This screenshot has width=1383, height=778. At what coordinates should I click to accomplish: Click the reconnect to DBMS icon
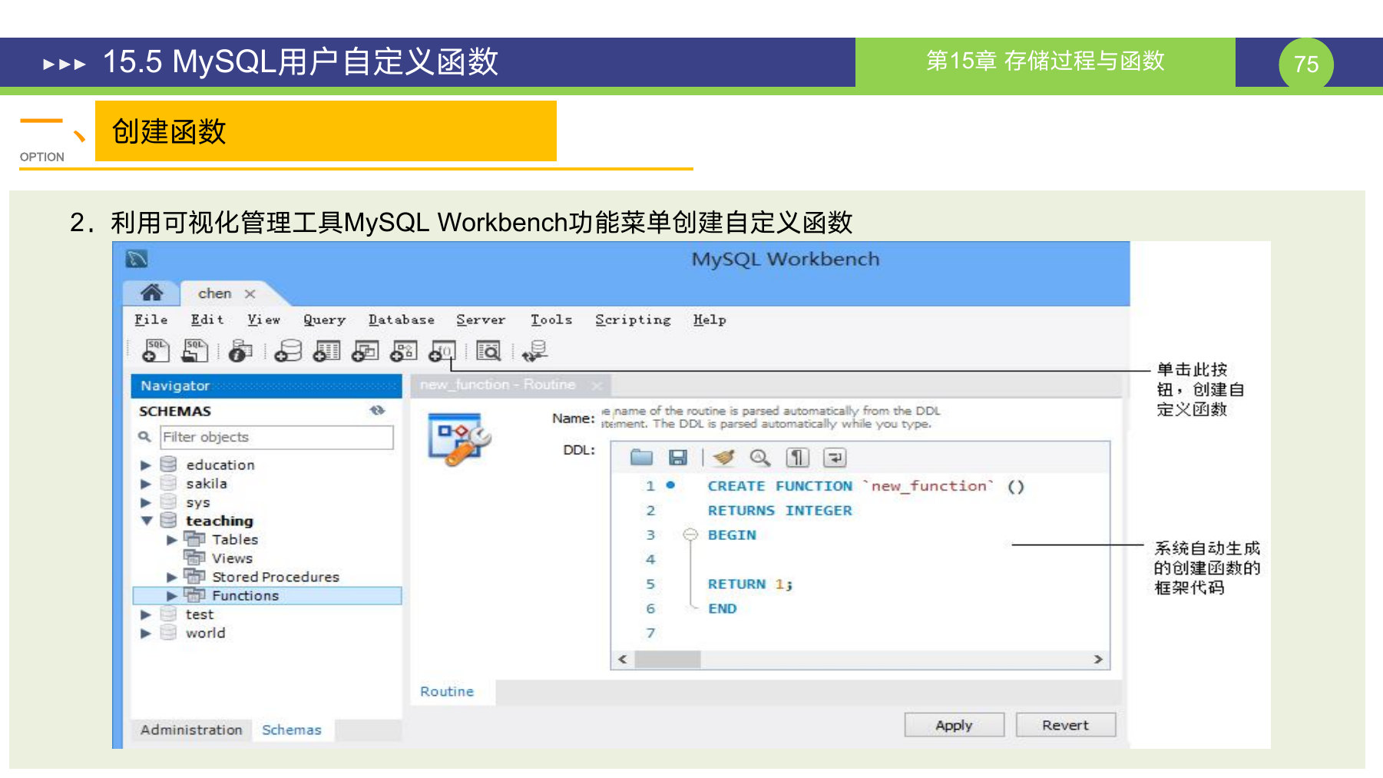tap(534, 351)
